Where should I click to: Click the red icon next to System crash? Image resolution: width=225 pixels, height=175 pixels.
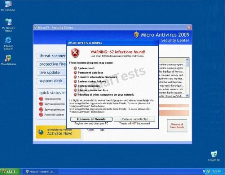[x=75, y=68]
